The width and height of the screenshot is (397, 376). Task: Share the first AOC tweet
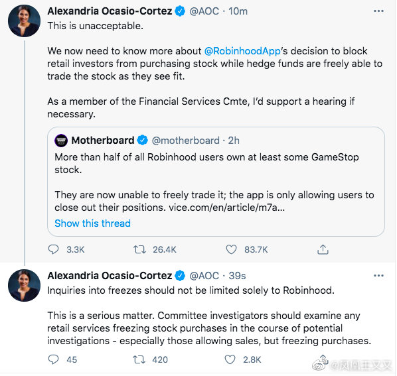point(323,249)
